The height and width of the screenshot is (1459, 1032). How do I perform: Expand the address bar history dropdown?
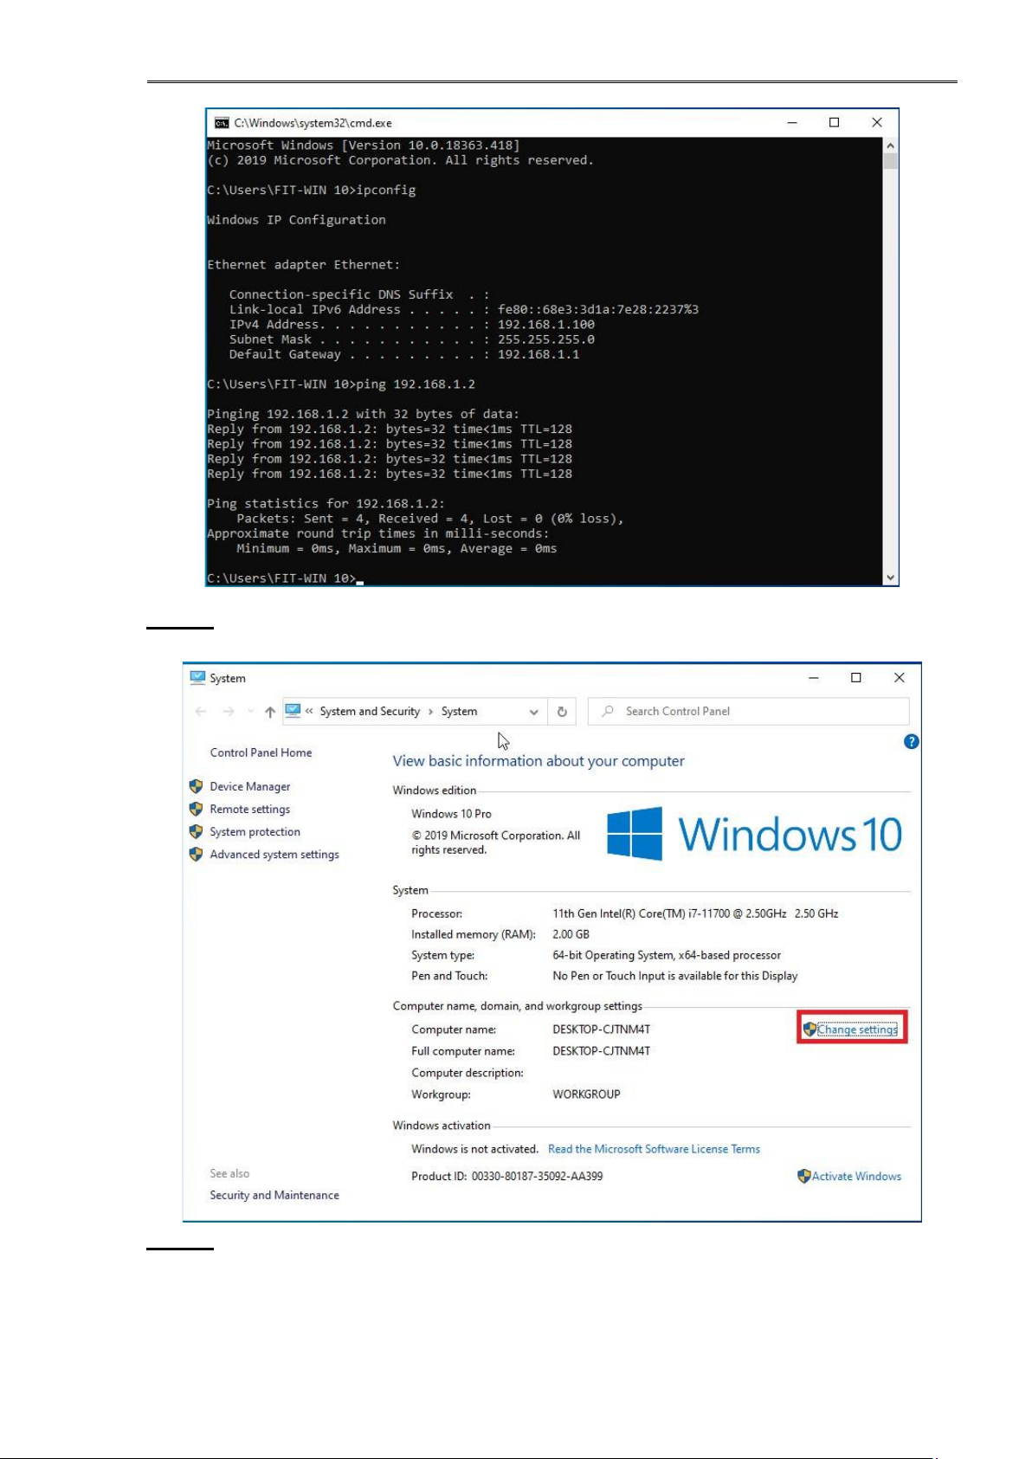coord(534,712)
